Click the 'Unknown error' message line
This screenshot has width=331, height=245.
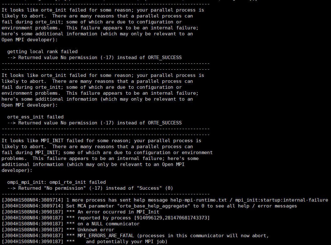[x=96, y=230]
